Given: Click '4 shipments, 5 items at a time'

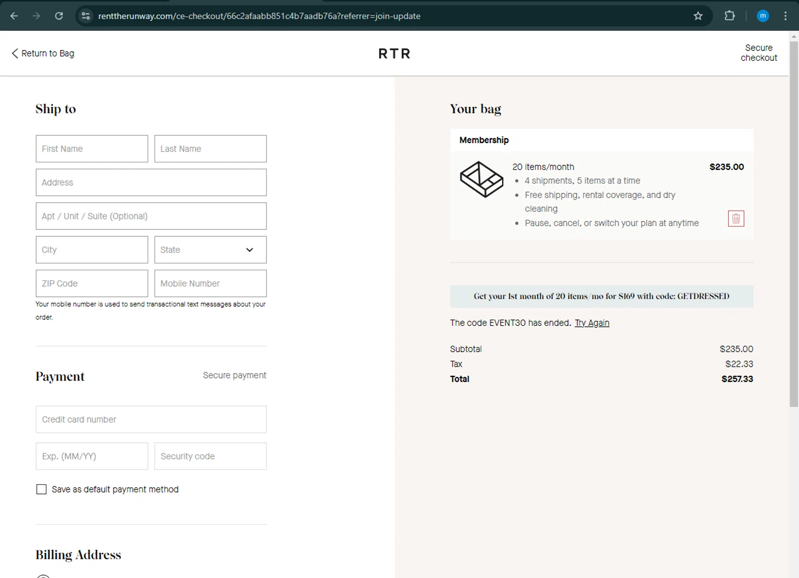Looking at the screenshot, I should 582,181.
